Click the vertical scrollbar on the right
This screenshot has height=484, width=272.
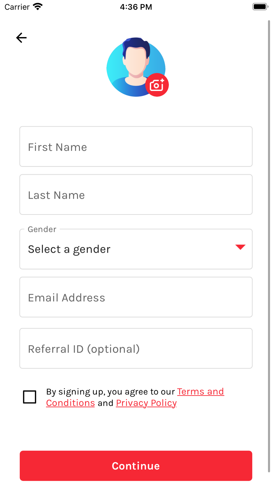click(269, 245)
